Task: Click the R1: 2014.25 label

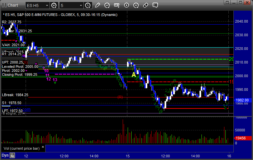Action: [12, 54]
